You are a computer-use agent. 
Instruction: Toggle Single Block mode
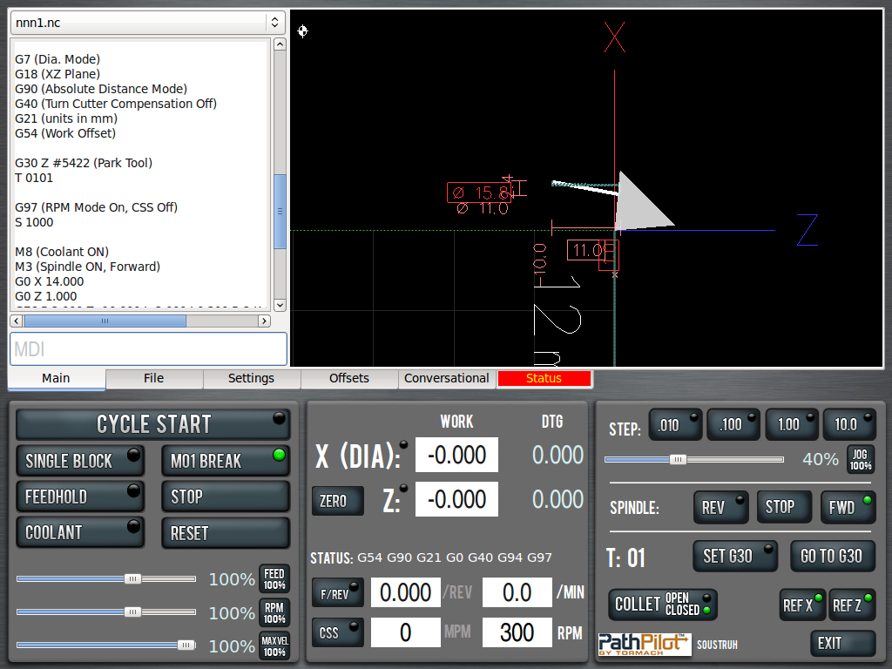coord(80,461)
